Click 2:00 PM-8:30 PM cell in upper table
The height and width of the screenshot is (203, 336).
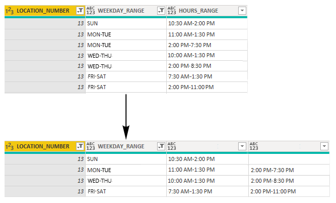tap(207, 66)
